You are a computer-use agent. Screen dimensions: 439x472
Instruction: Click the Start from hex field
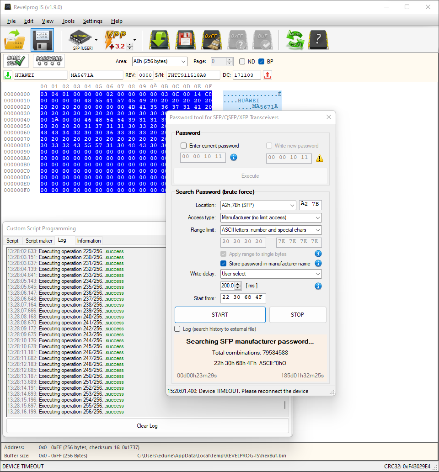[243, 298]
